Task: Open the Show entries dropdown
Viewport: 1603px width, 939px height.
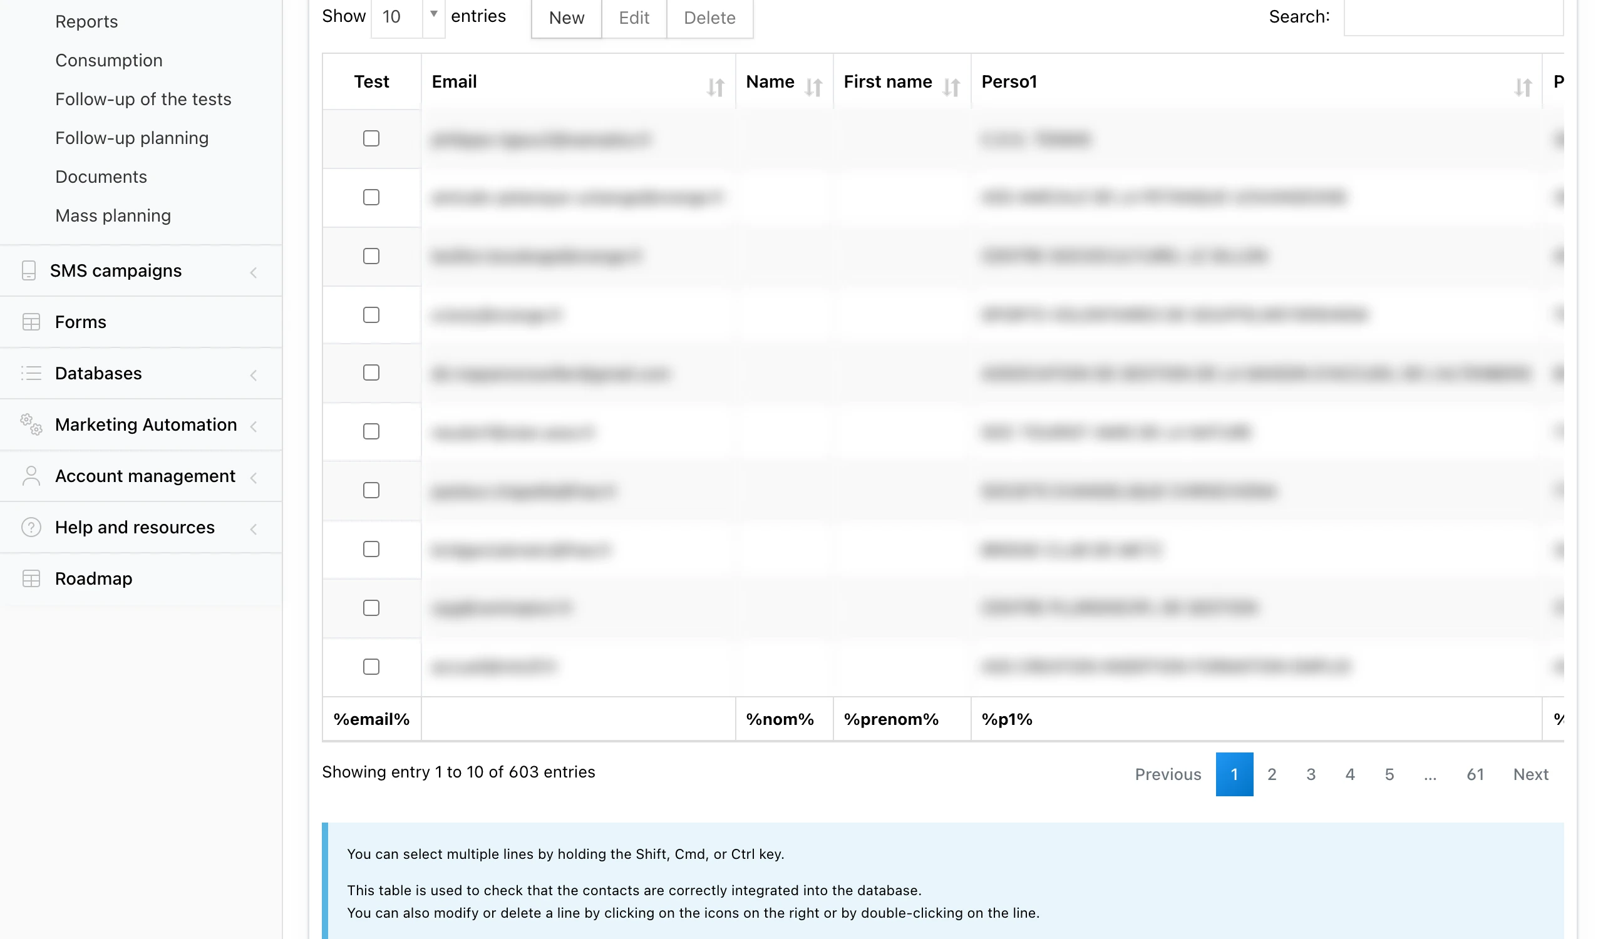Action: pos(408,17)
